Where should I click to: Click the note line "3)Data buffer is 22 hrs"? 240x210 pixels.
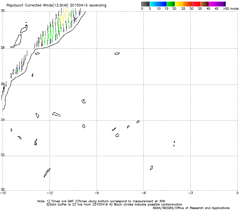pos(114,205)
